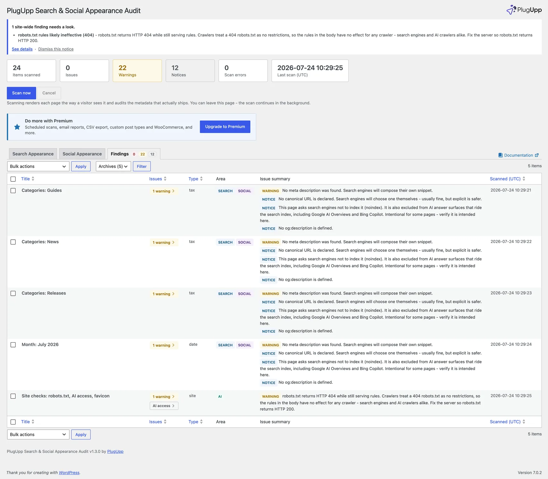Click the Premium star icon
The height and width of the screenshot is (479, 548).
17,127
